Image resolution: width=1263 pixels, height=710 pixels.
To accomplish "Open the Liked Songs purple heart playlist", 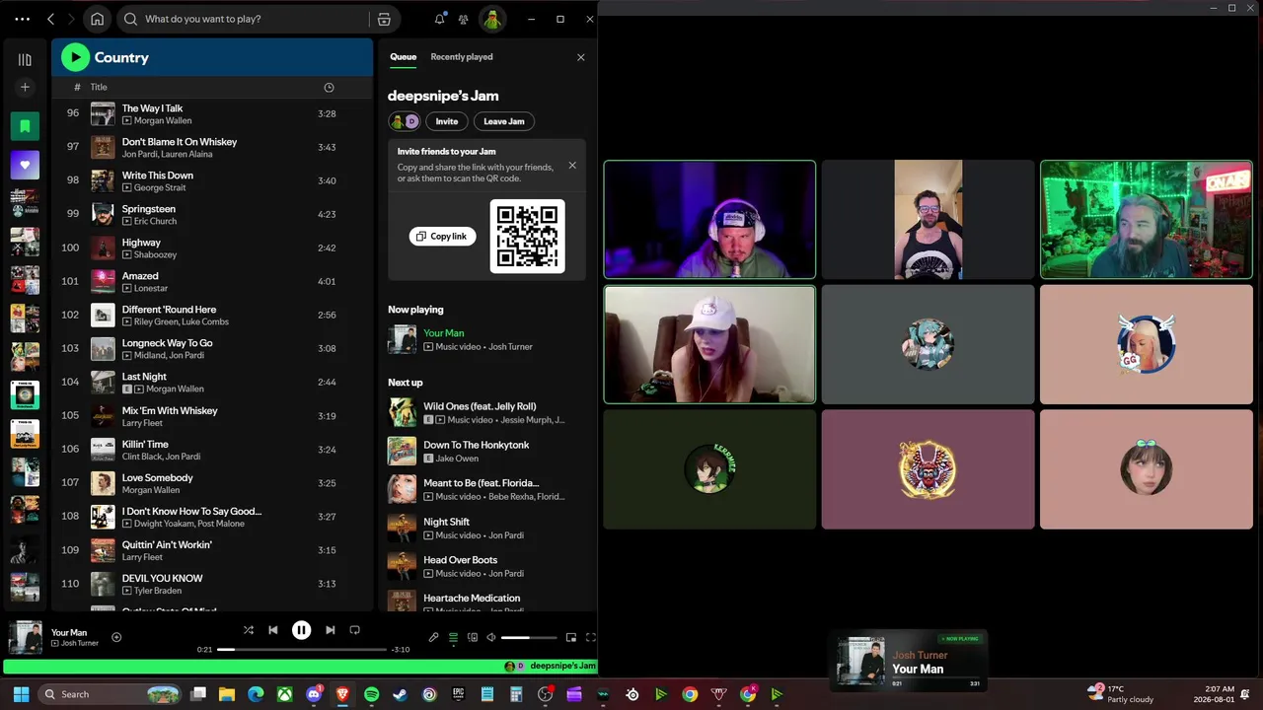I will point(25,165).
